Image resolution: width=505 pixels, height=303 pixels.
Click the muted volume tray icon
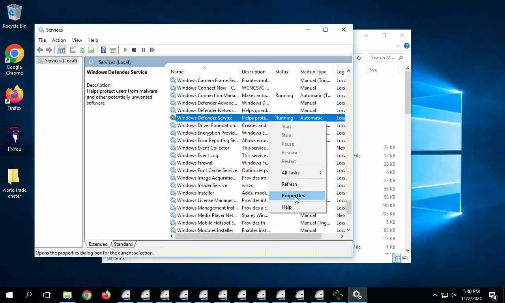click(454, 295)
